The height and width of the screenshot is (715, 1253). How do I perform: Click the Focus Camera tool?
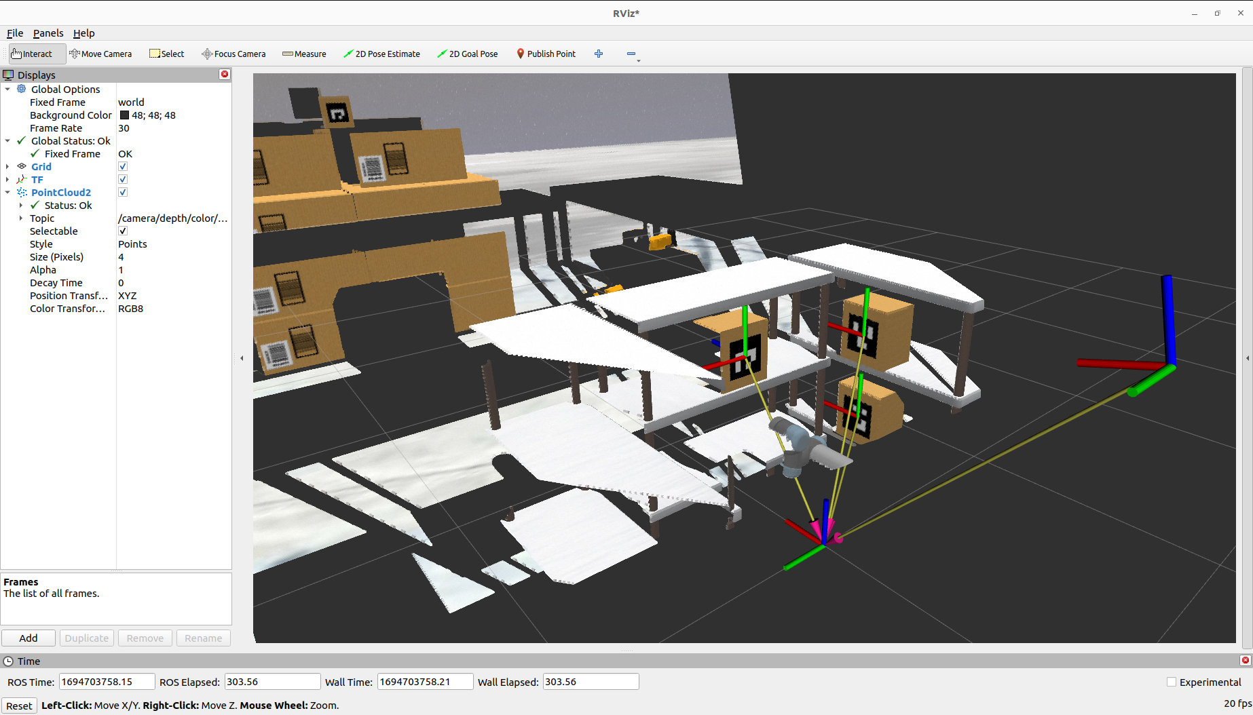(233, 54)
